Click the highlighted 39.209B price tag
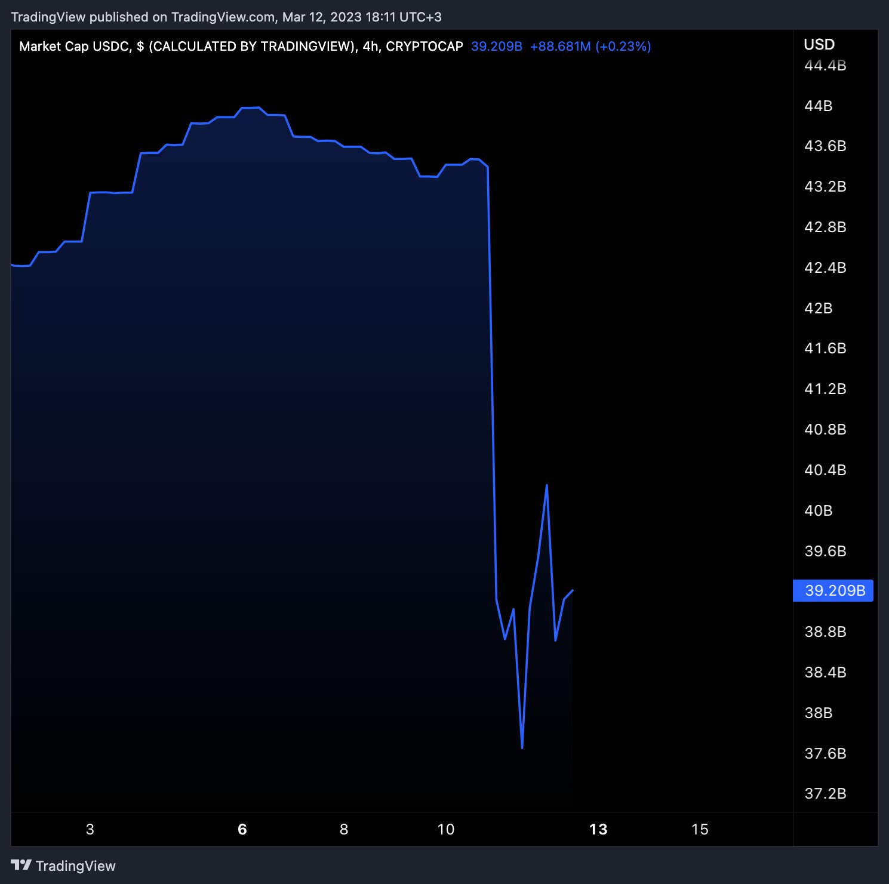This screenshot has width=889, height=884. [x=833, y=591]
